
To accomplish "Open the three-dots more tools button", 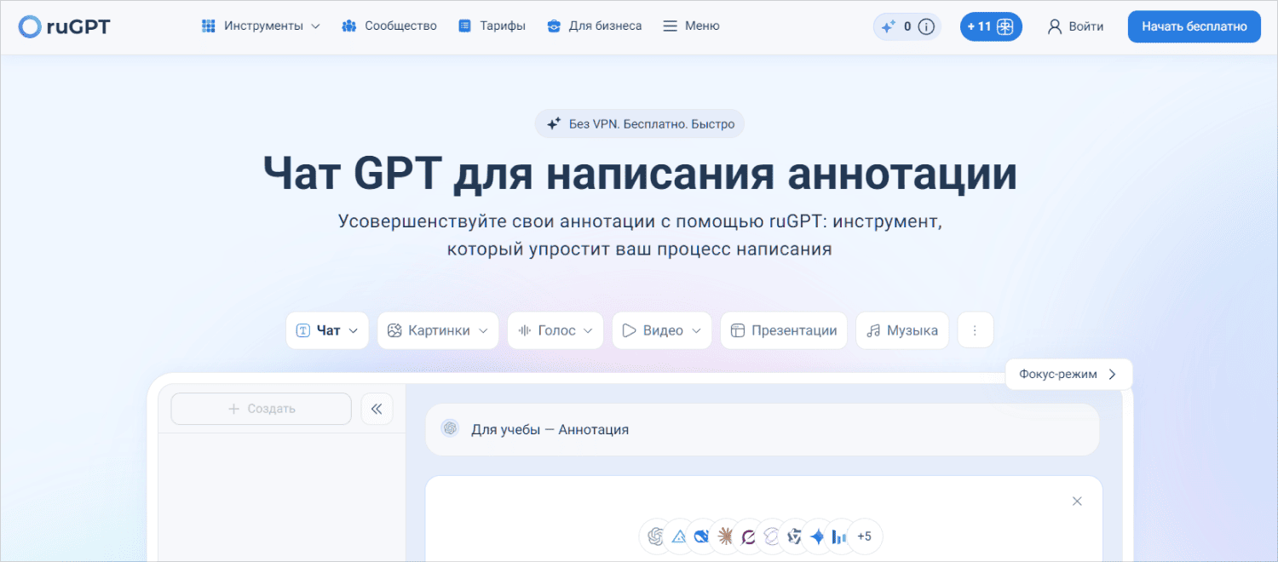I will point(976,330).
